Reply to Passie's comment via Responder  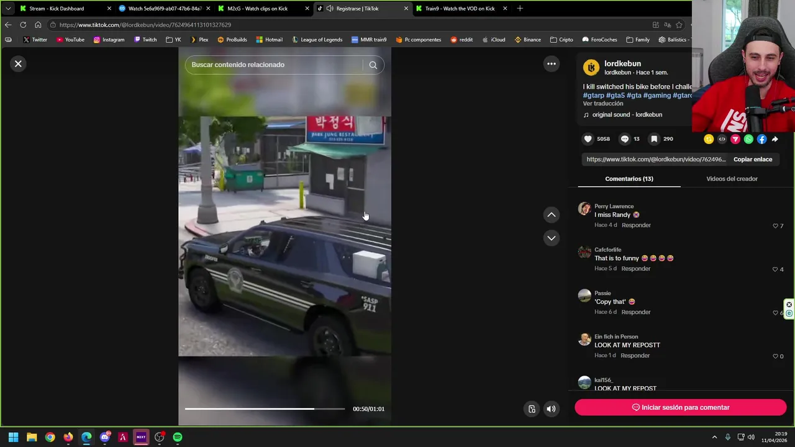(x=636, y=312)
